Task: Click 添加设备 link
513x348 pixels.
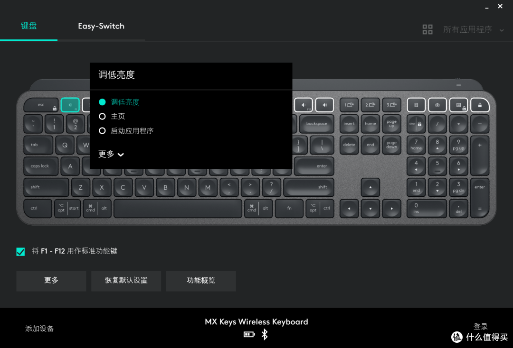Action: pos(39,329)
